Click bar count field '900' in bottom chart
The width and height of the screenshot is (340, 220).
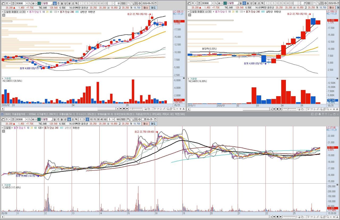coord(117,119)
